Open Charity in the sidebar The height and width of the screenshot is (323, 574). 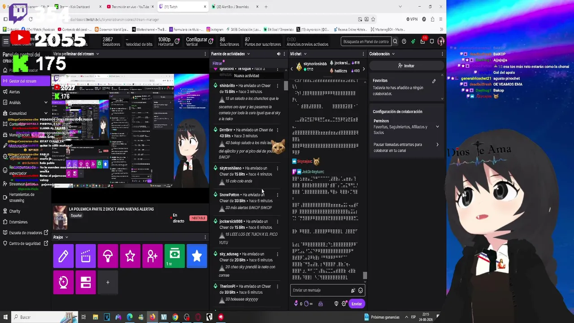26,211
